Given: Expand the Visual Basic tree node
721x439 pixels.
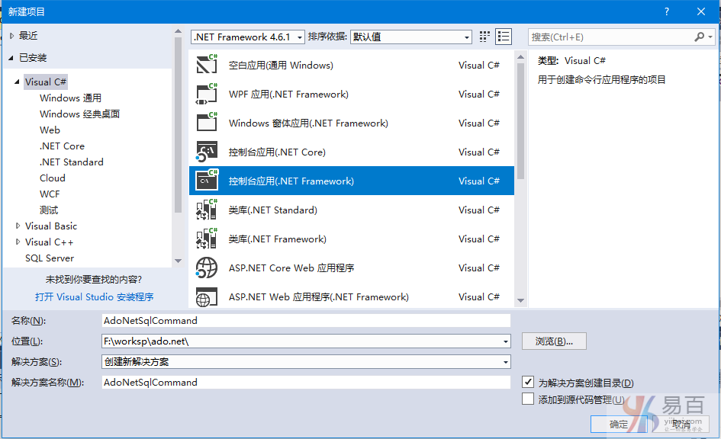Looking at the screenshot, I should pos(18,226).
